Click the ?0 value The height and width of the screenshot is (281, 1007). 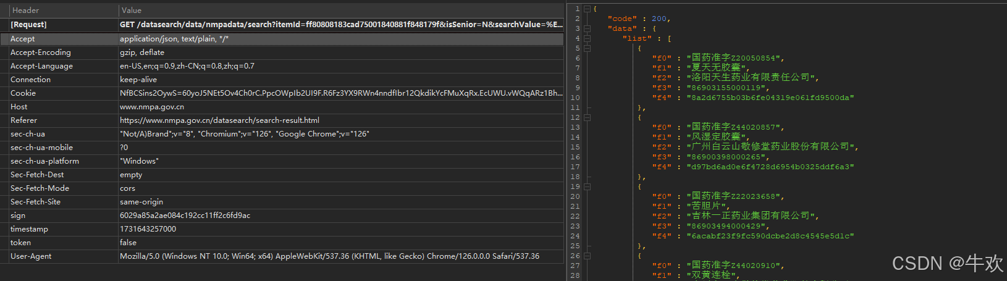pyautogui.click(x=124, y=148)
